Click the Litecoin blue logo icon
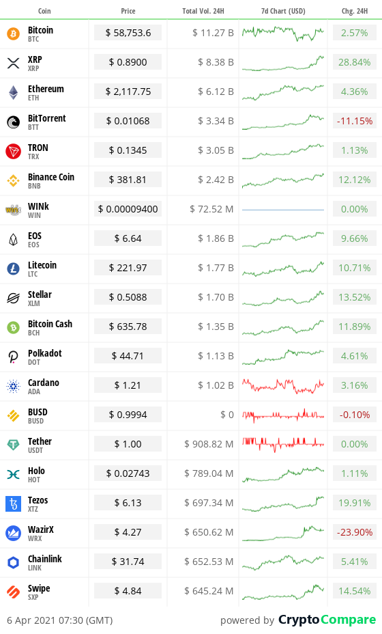The width and height of the screenshot is (382, 634). click(x=14, y=268)
